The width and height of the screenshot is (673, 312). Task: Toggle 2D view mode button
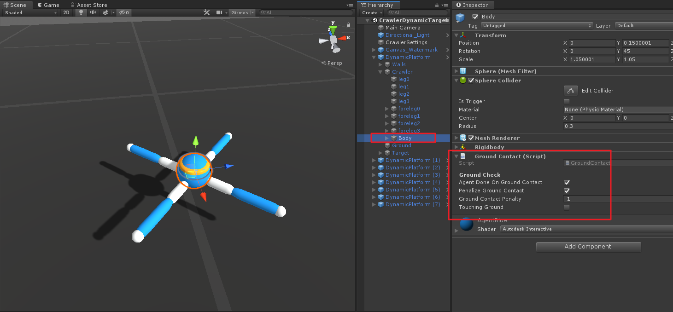66,12
